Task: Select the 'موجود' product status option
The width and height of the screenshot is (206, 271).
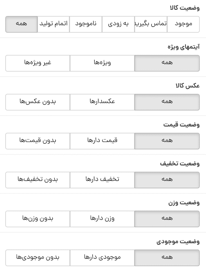Action: pyautogui.click(x=183, y=24)
